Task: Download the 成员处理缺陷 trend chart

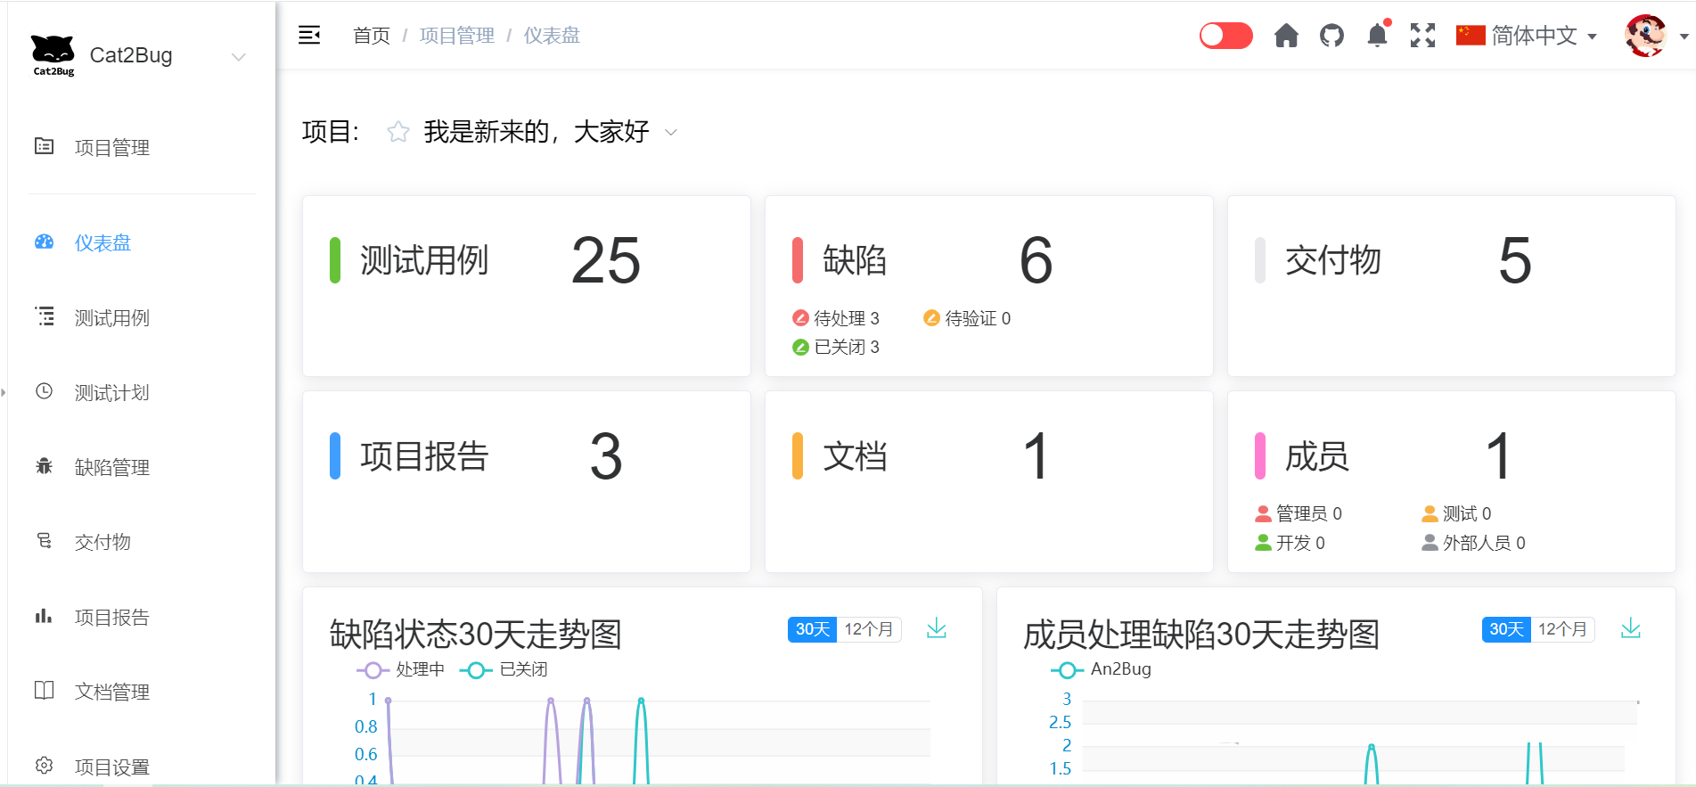Action: click(1630, 629)
